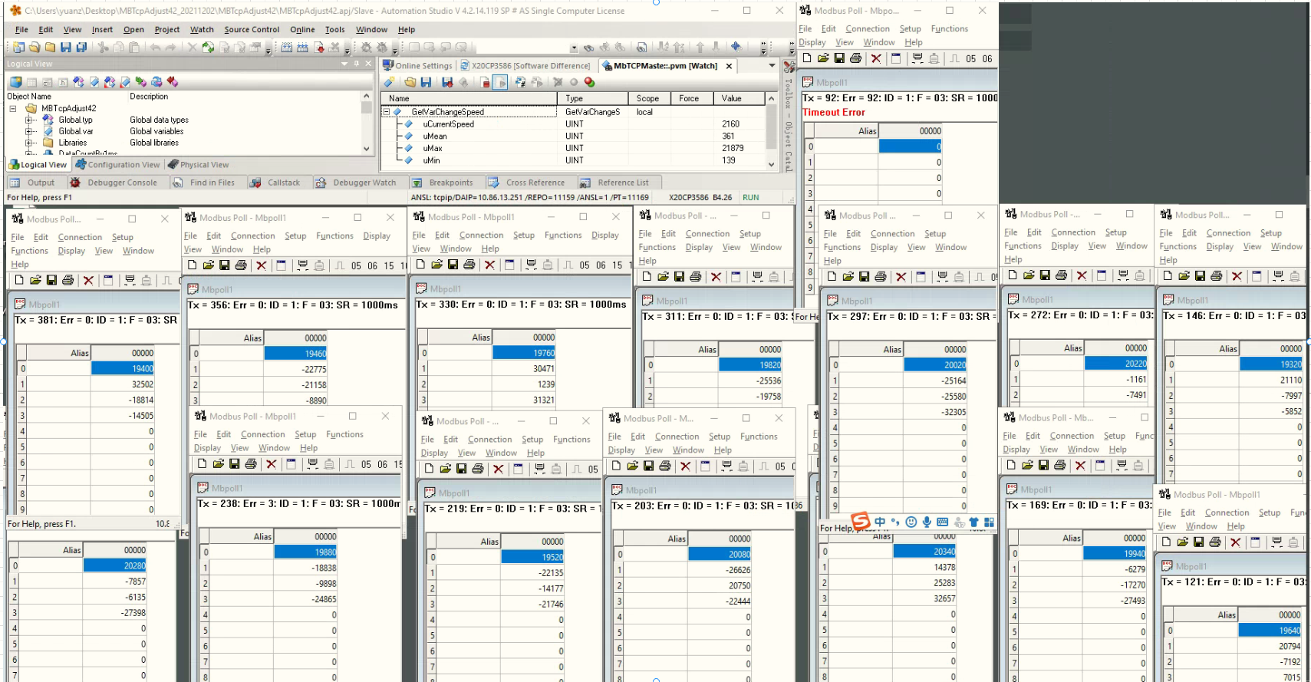Open the Source Control menu
Image resolution: width=1311 pixels, height=682 pixels.
point(252,30)
